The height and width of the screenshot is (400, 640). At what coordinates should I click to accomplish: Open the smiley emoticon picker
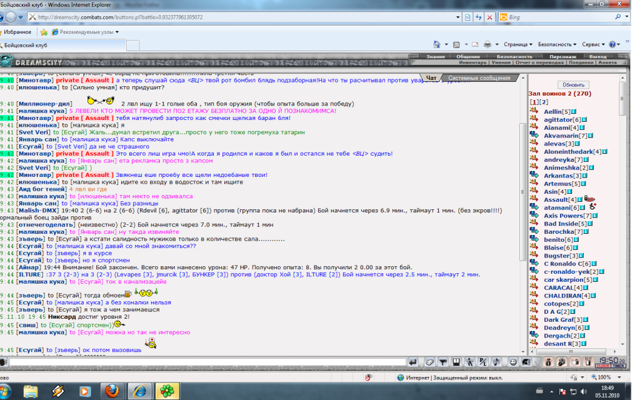(x=512, y=362)
